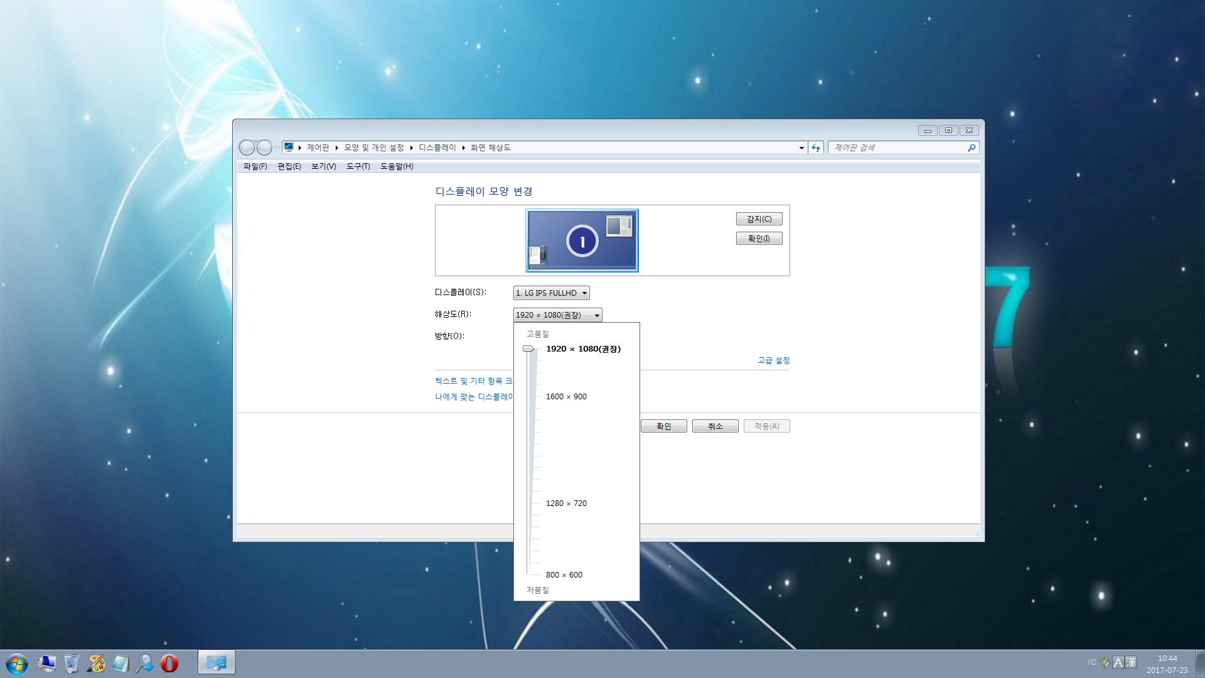Viewport: 1205px width, 678px height.
Task: Open the 편집(E) menu
Action: pyautogui.click(x=289, y=166)
